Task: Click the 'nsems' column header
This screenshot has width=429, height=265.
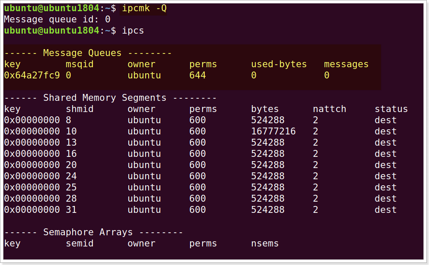Action: point(265,243)
